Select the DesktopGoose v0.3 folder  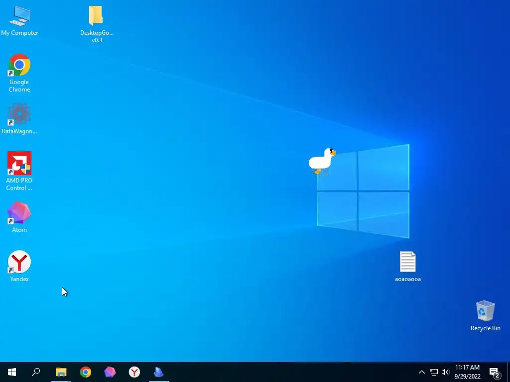tap(97, 24)
